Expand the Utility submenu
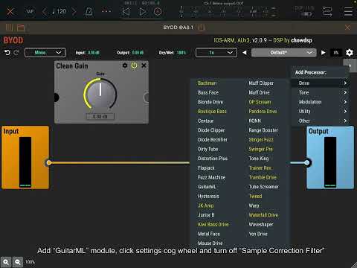This screenshot has width=357, height=268. (321, 111)
